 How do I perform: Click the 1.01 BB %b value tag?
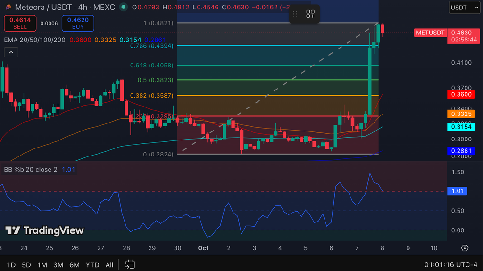point(457,191)
